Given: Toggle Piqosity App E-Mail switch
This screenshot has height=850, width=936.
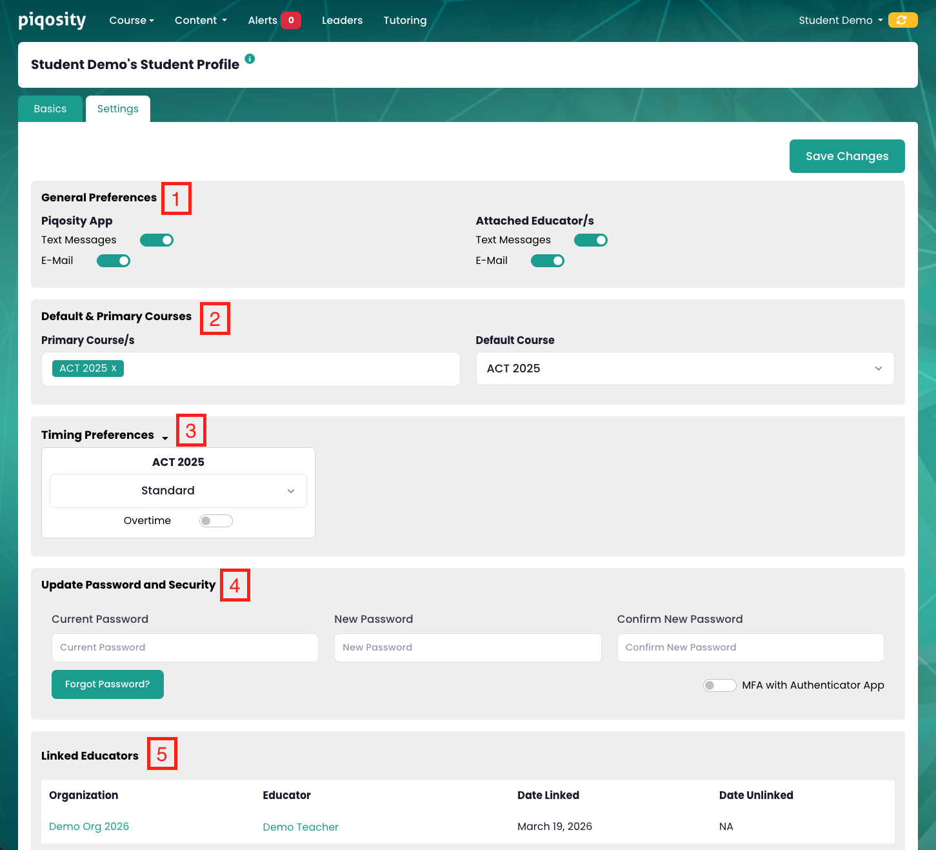Looking at the screenshot, I should [114, 261].
